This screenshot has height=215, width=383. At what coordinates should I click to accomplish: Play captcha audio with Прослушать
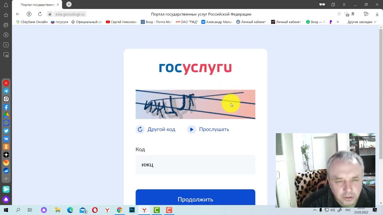208,129
